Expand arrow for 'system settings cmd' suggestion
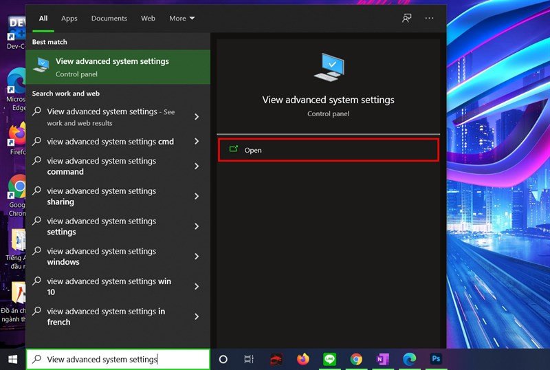 (x=197, y=142)
